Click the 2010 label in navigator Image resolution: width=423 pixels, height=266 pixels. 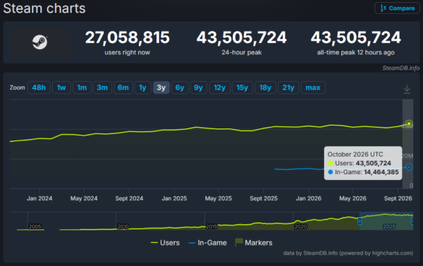[x=123, y=226]
